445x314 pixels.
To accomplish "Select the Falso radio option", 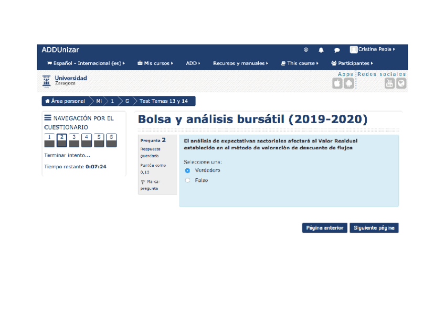I will [187, 180].
